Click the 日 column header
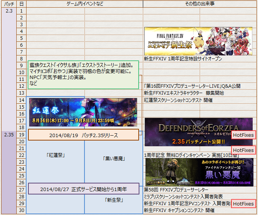This screenshot has width=258, height=215. (x=21, y=4)
